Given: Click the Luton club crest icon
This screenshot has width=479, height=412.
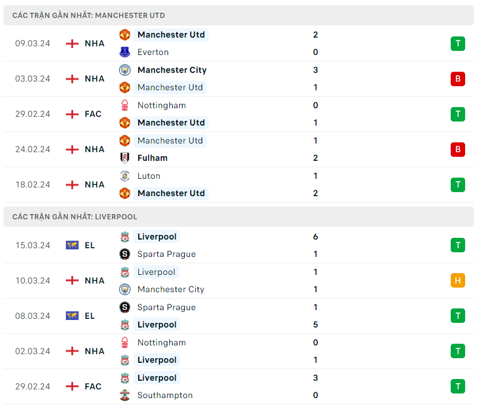Looking at the screenshot, I should (125, 176).
